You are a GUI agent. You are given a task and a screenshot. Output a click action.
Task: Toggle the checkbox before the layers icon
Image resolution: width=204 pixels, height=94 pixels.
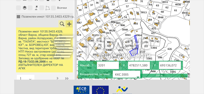point(18,8)
